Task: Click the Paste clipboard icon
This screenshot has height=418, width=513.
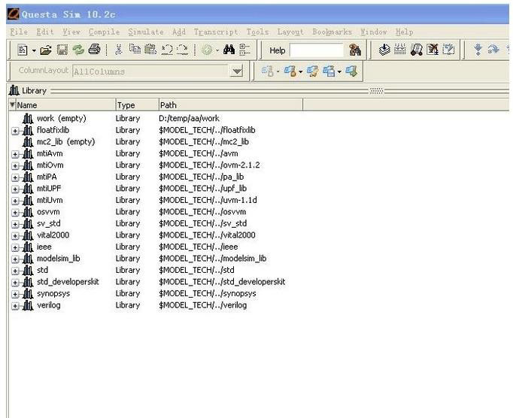Action: 150,50
